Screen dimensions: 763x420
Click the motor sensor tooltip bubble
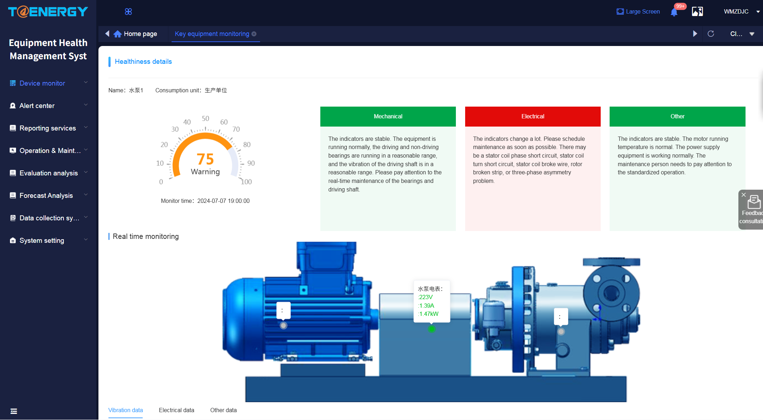[284, 311]
